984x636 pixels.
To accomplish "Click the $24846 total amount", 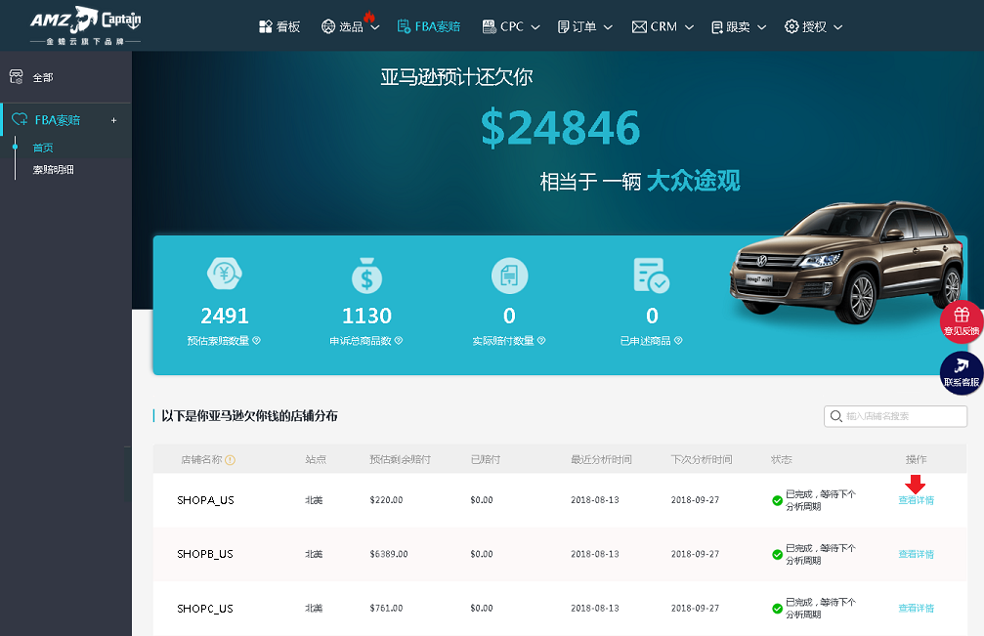I will click(x=561, y=129).
